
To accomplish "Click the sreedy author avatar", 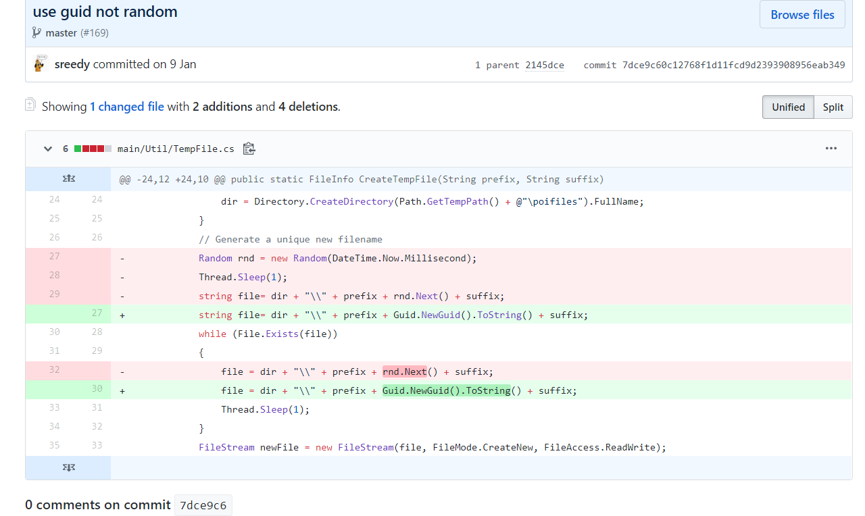I will [x=41, y=64].
